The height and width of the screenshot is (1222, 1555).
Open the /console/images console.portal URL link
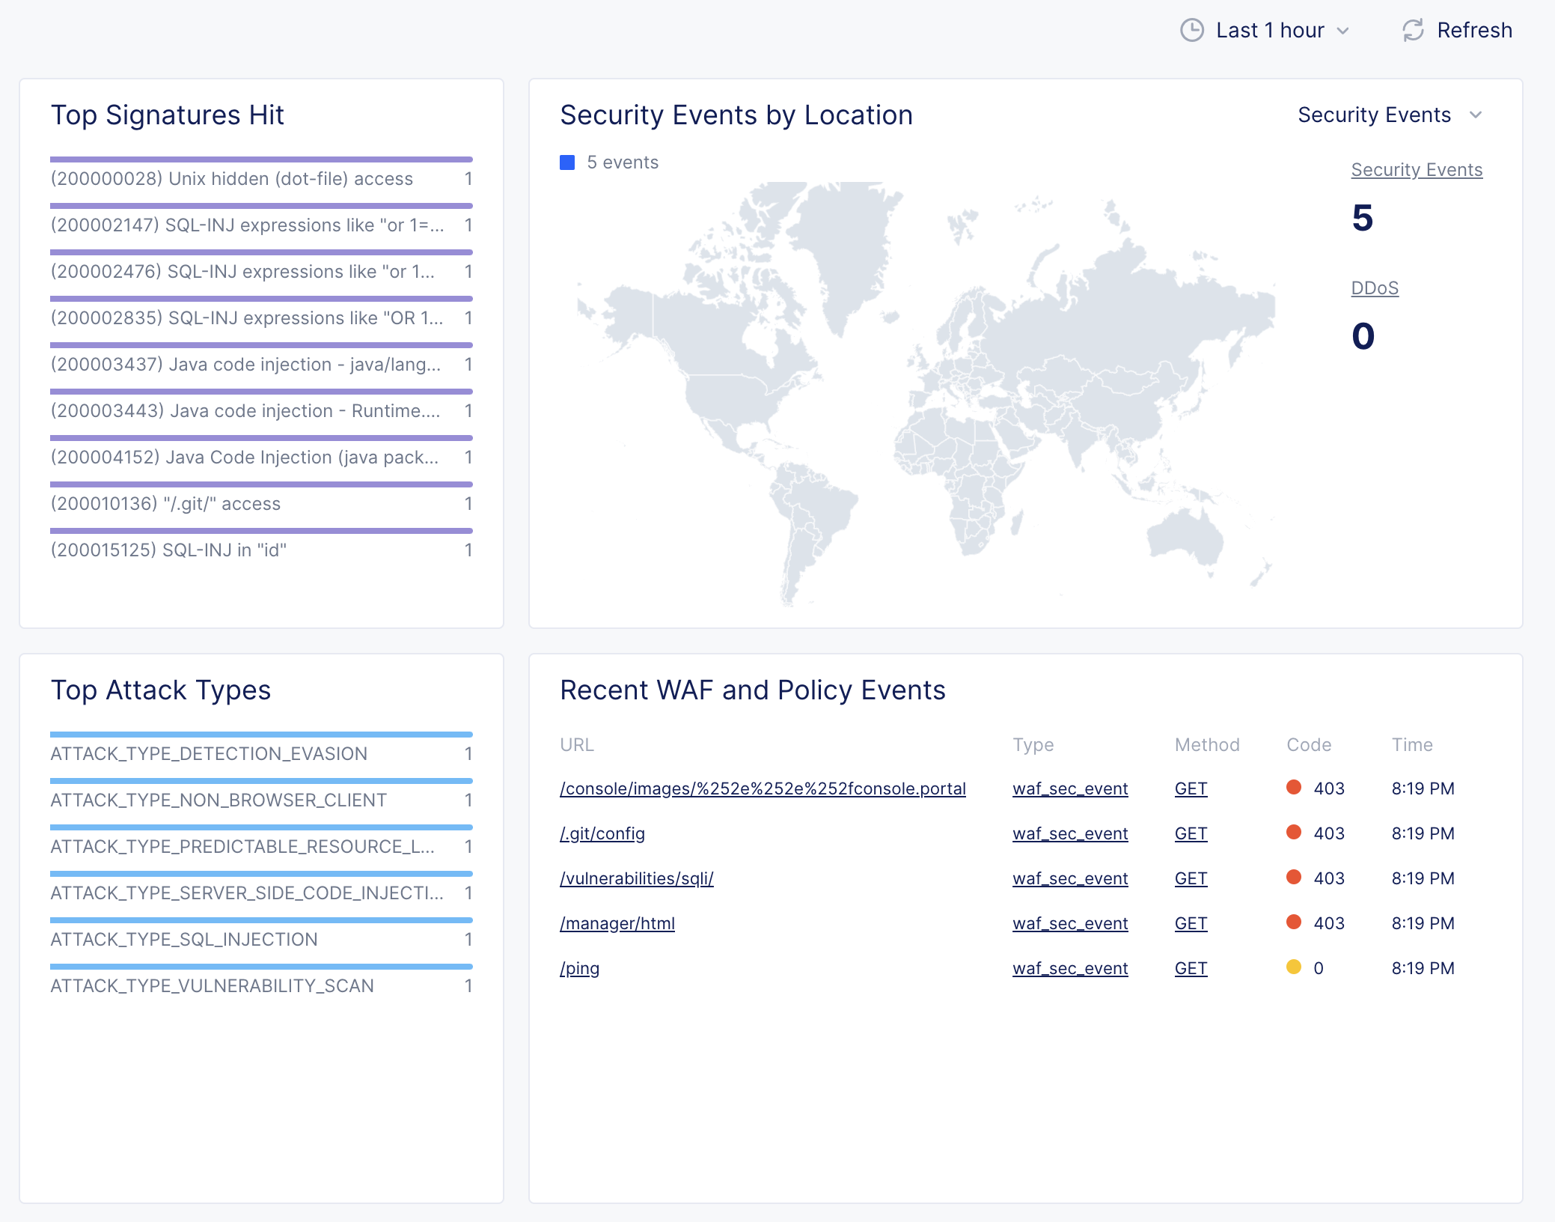coord(763,788)
